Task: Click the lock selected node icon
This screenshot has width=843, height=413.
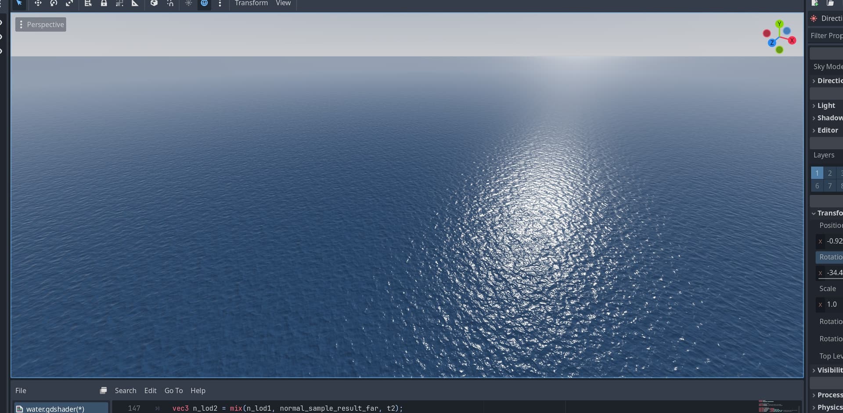Action: pos(104,3)
